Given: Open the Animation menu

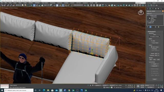Looking at the screenshot, I should point(37,3).
